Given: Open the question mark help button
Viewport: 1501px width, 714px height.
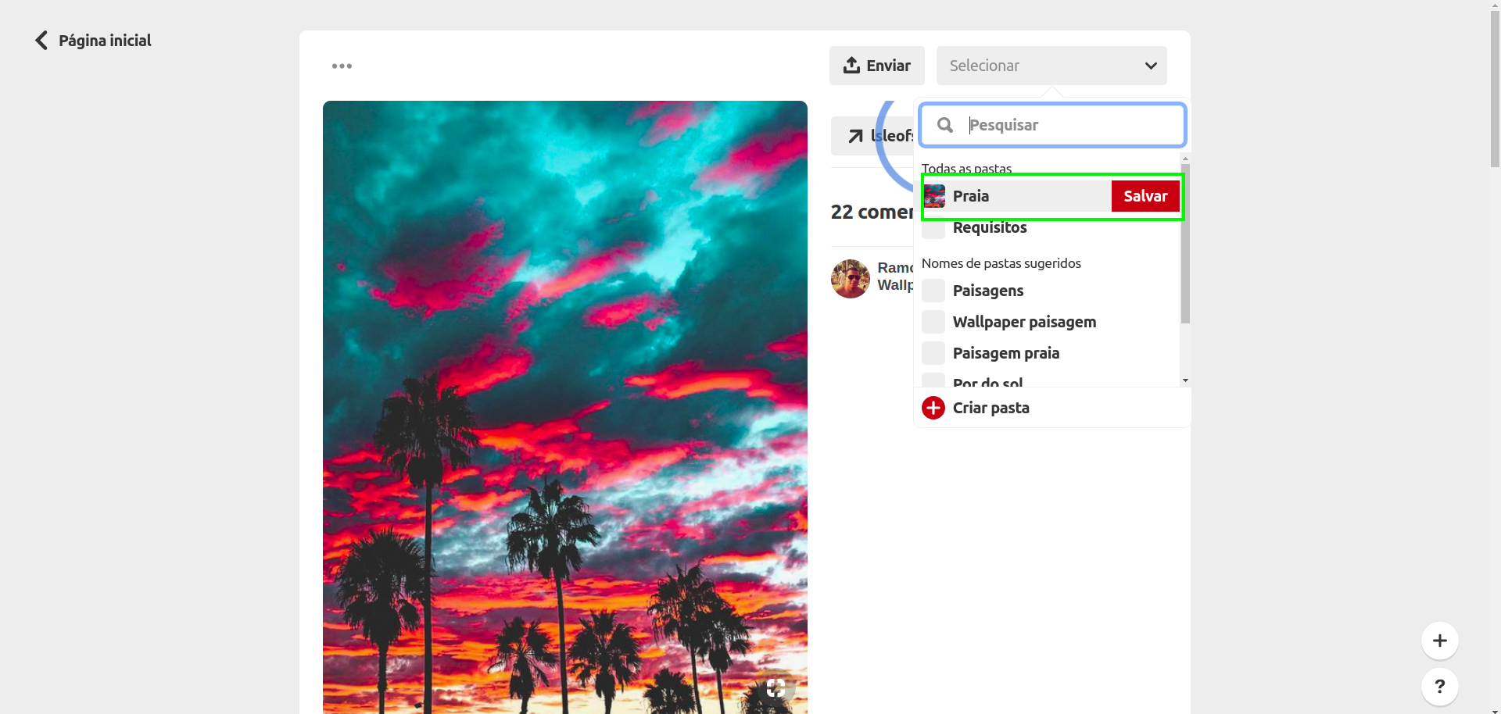Looking at the screenshot, I should (1439, 687).
